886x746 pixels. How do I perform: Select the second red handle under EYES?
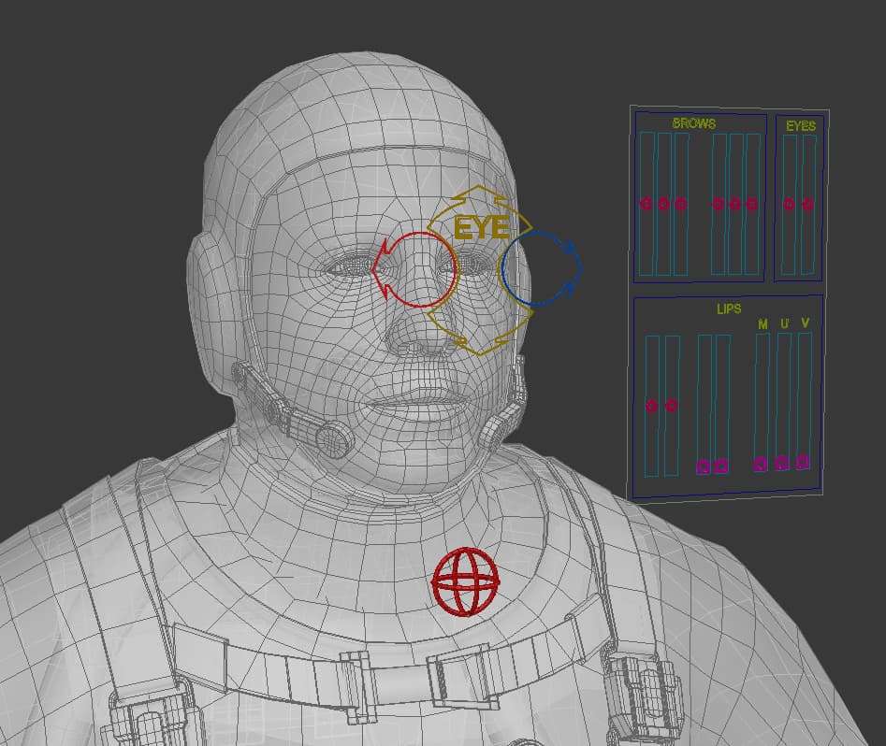807,204
